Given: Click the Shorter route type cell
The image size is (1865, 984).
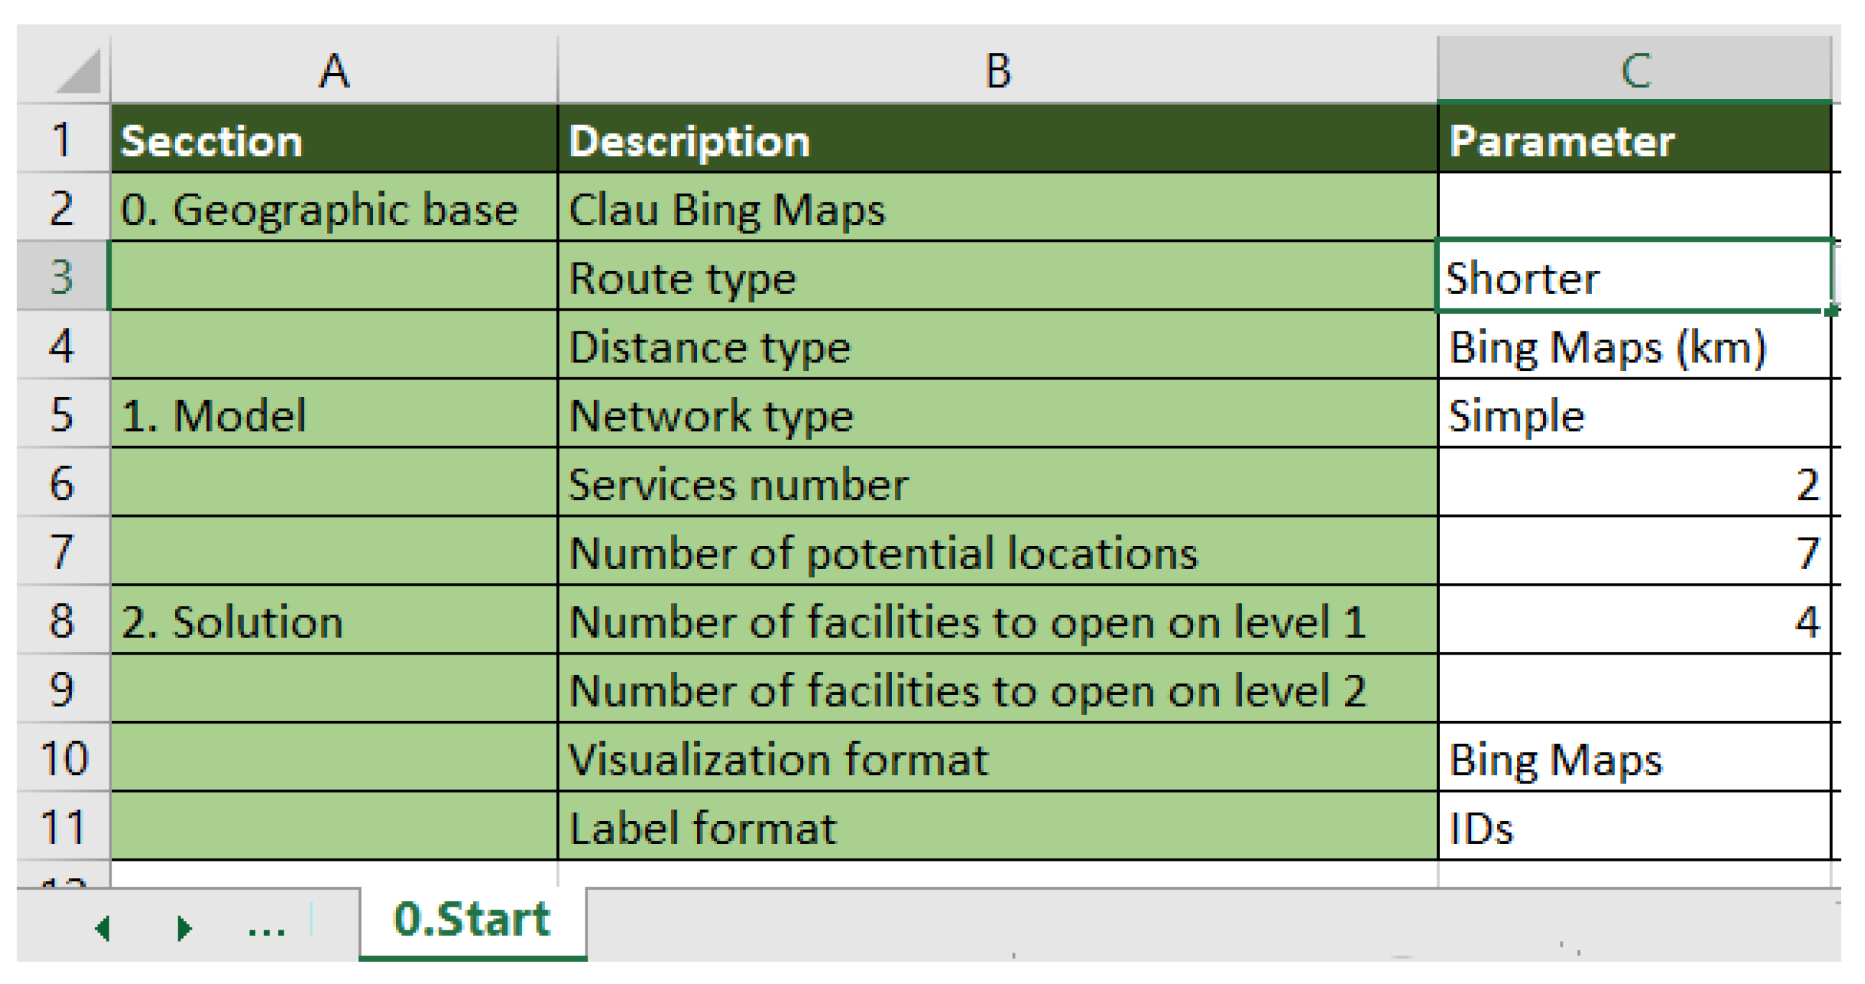Looking at the screenshot, I should pos(1634,277).
